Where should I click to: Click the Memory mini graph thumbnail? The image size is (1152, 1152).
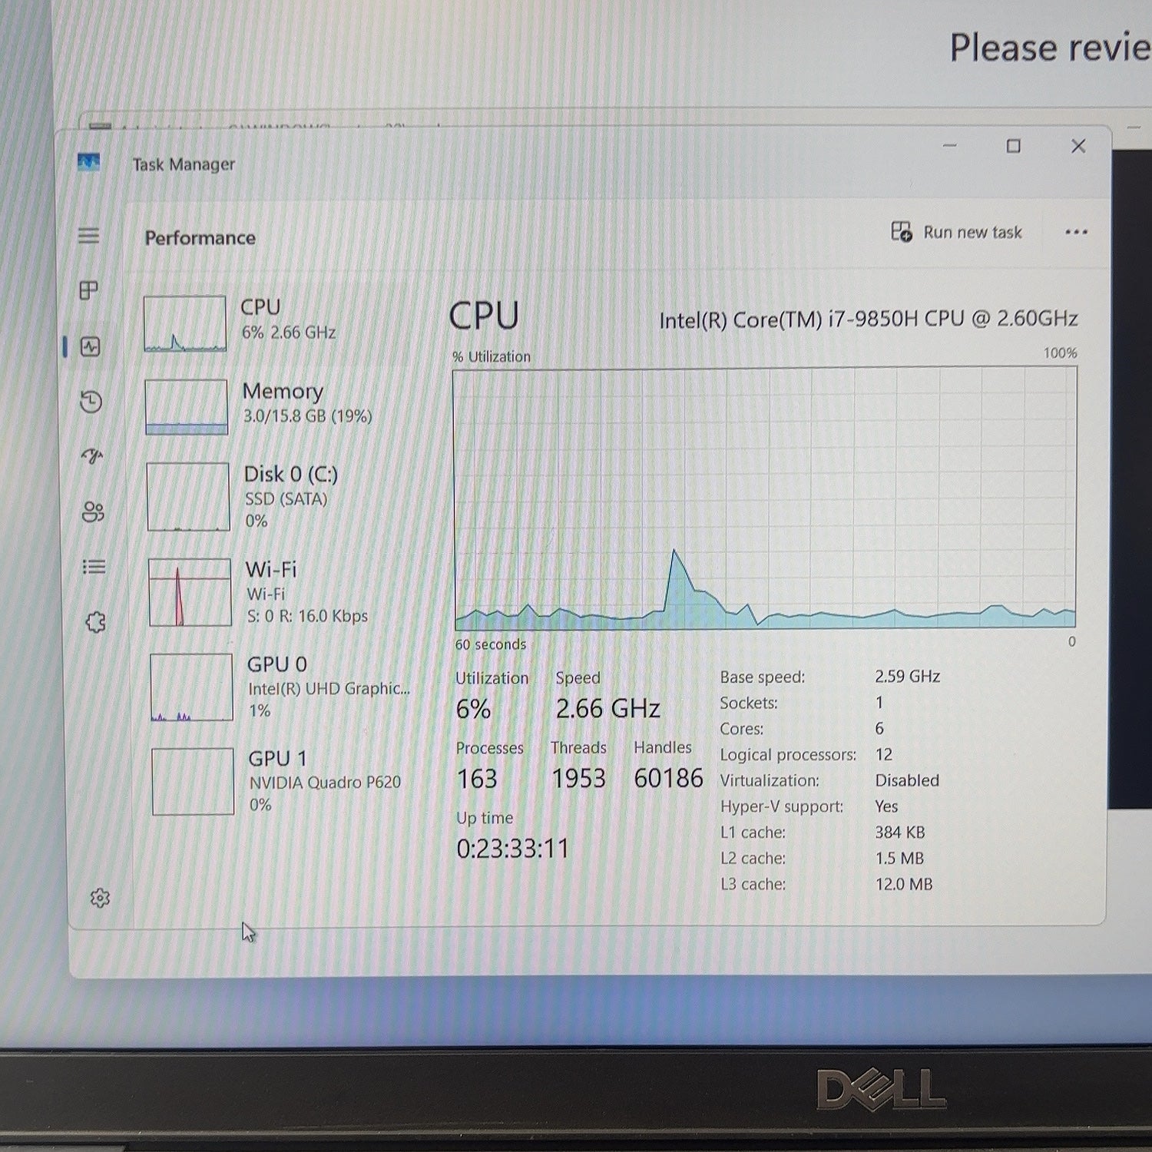pos(187,407)
